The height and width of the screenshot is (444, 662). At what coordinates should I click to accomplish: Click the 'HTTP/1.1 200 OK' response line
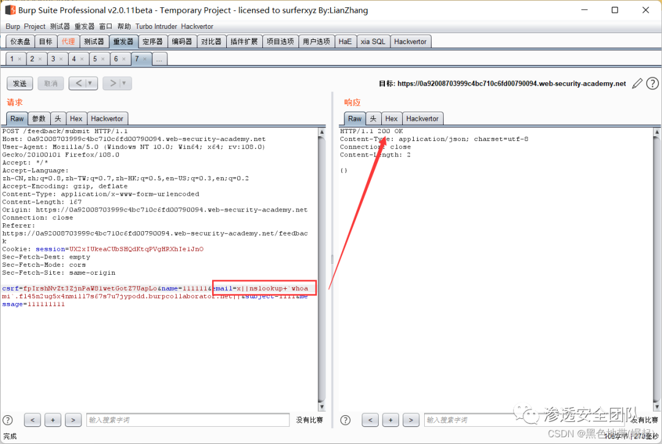point(371,131)
